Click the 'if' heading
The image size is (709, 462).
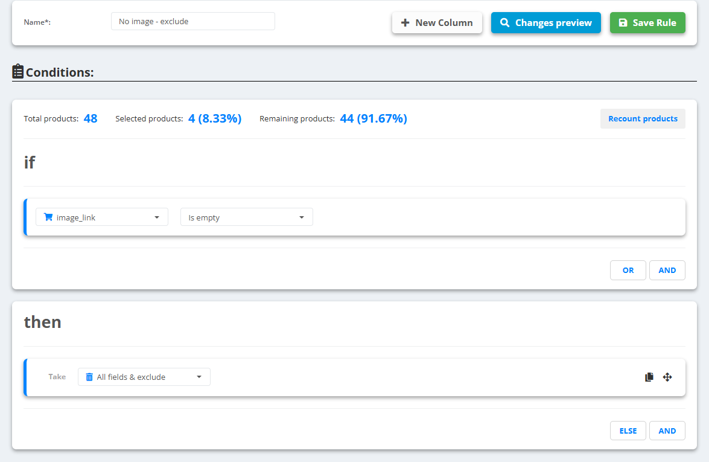[30, 162]
